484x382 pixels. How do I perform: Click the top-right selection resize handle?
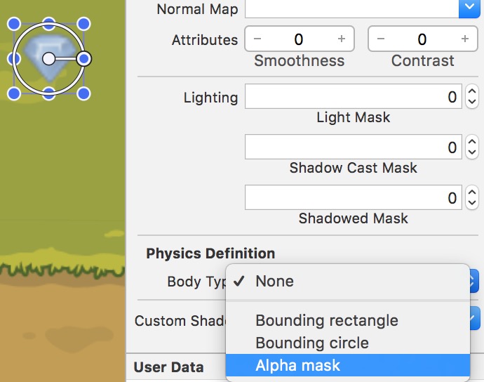(83, 24)
